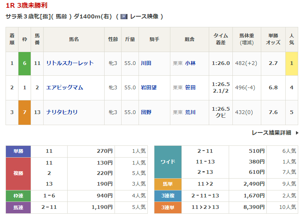Open horse ナリタヒカリ's page
Image resolution: width=303 pixels, height=217 pixels.
pyautogui.click(x=62, y=112)
